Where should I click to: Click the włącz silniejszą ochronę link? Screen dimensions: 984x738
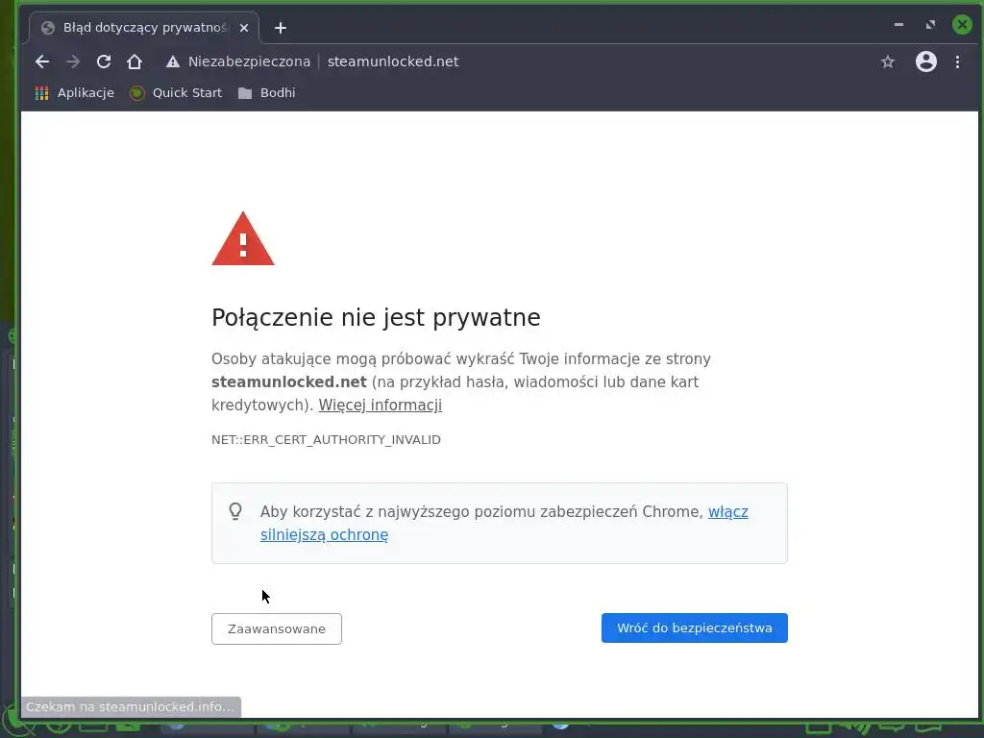click(504, 524)
